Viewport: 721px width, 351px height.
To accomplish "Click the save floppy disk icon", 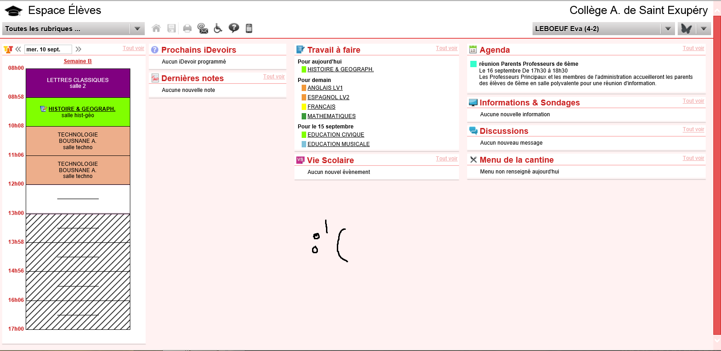I will pos(171,28).
